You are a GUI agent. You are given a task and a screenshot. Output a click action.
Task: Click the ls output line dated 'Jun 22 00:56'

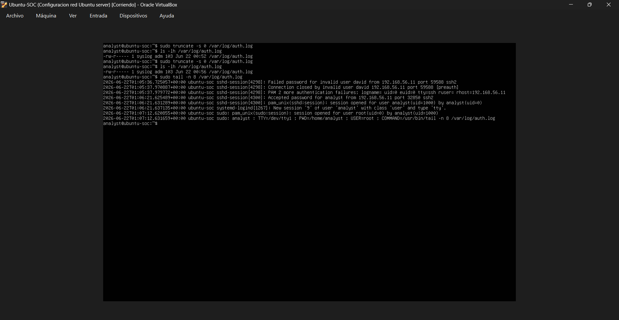point(178,72)
